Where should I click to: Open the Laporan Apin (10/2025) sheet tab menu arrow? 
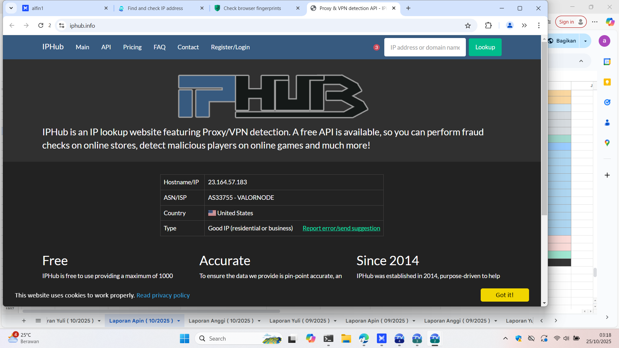(x=179, y=321)
